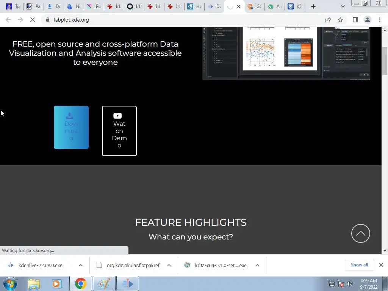Bookmark this page with the star icon
The width and height of the screenshot is (388, 291).
[340, 20]
